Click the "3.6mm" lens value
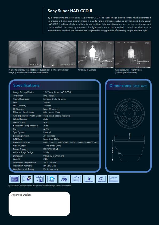Viewport: 159px width, 225px height. coord(47,102)
